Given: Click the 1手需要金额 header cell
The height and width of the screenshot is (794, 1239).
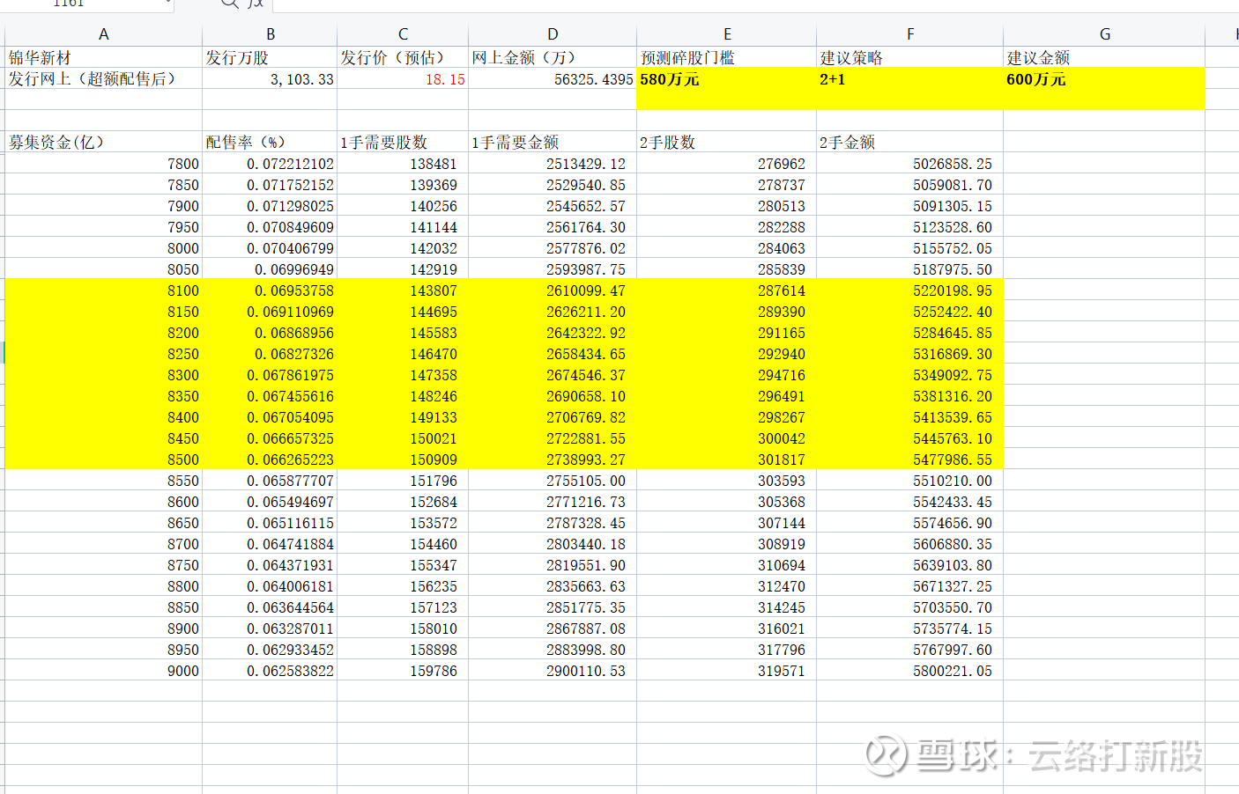Looking at the screenshot, I should point(553,142).
